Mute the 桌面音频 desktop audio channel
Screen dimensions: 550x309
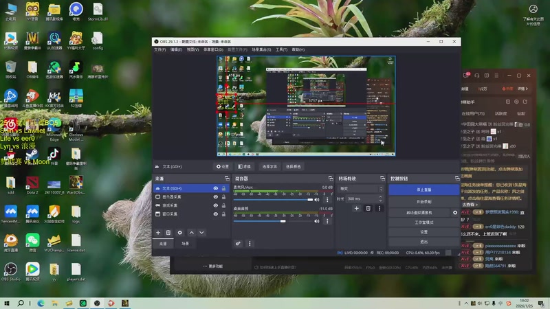317,221
